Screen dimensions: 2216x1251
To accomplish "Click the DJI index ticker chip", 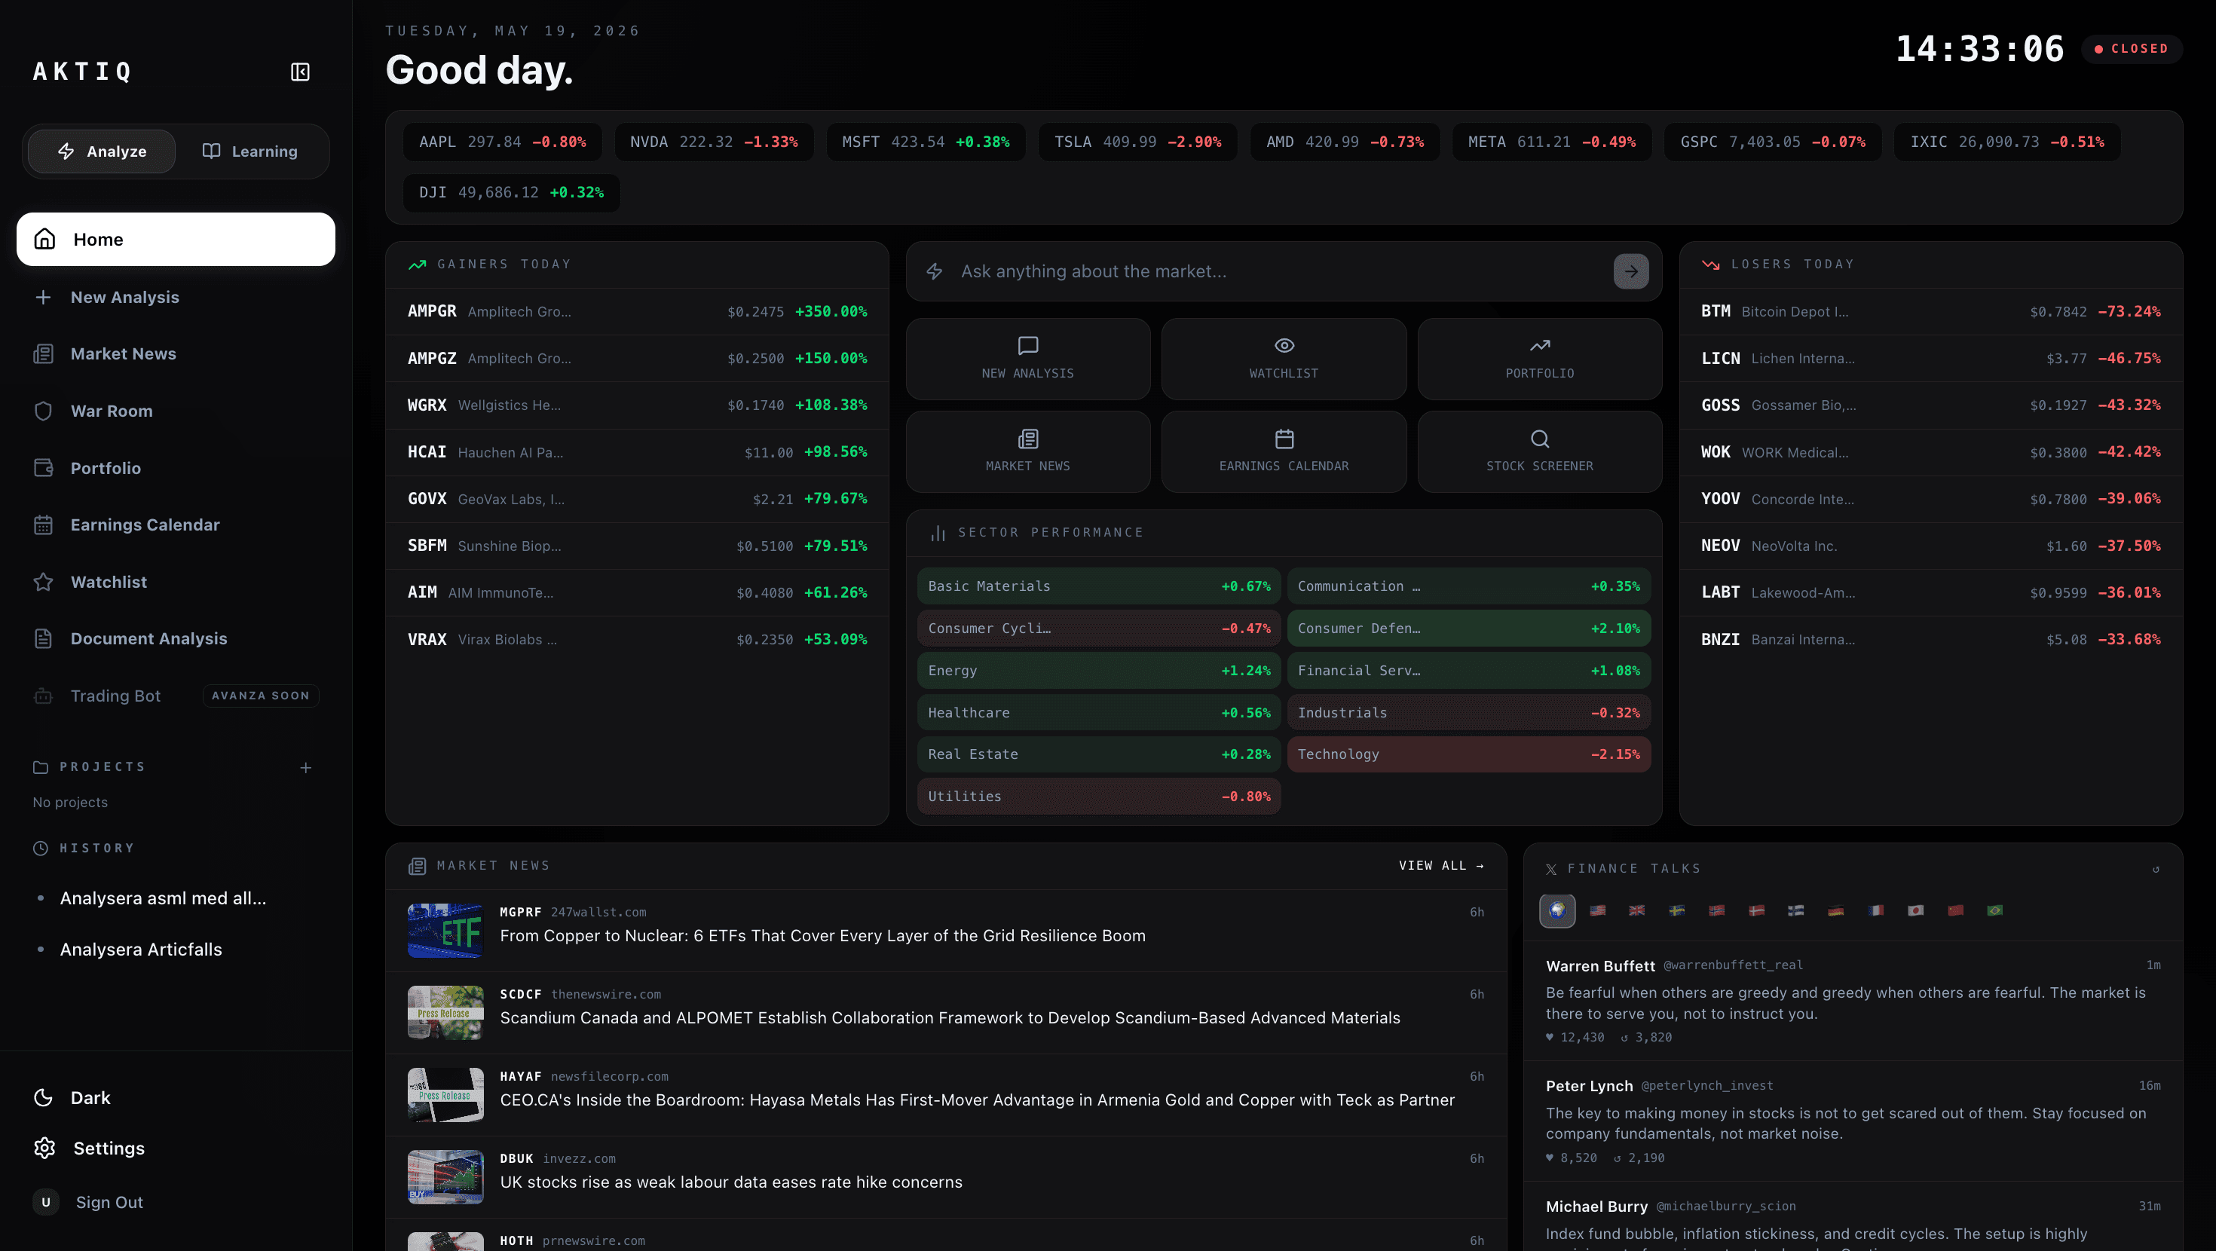I will 511,193.
